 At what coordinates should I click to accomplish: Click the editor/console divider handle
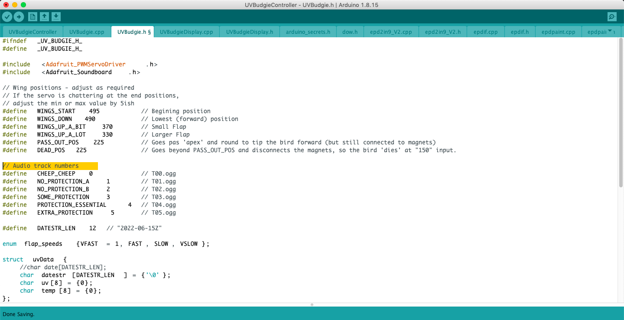[x=312, y=305]
